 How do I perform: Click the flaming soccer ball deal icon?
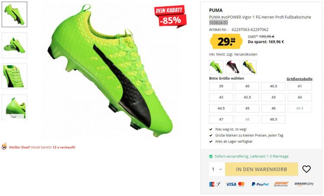4,146
